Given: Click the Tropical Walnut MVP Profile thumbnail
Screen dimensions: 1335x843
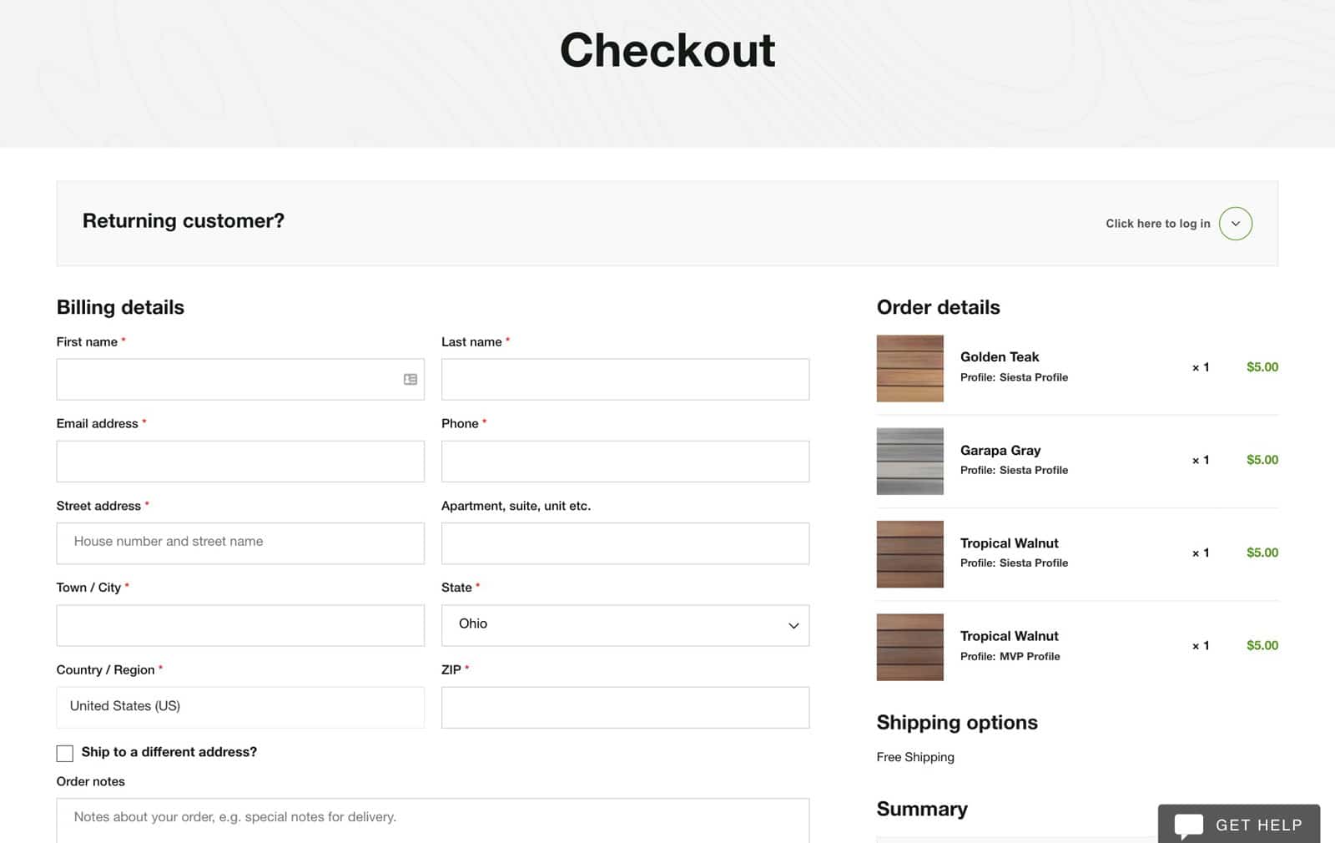Looking at the screenshot, I should [x=909, y=647].
